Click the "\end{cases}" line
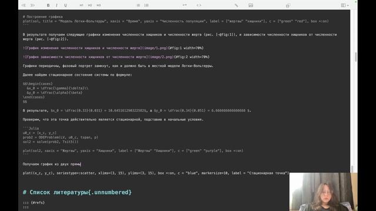 [33, 97]
